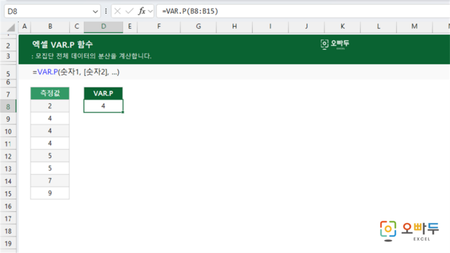
Task: Select column M header
Action: pyautogui.click(x=414, y=26)
